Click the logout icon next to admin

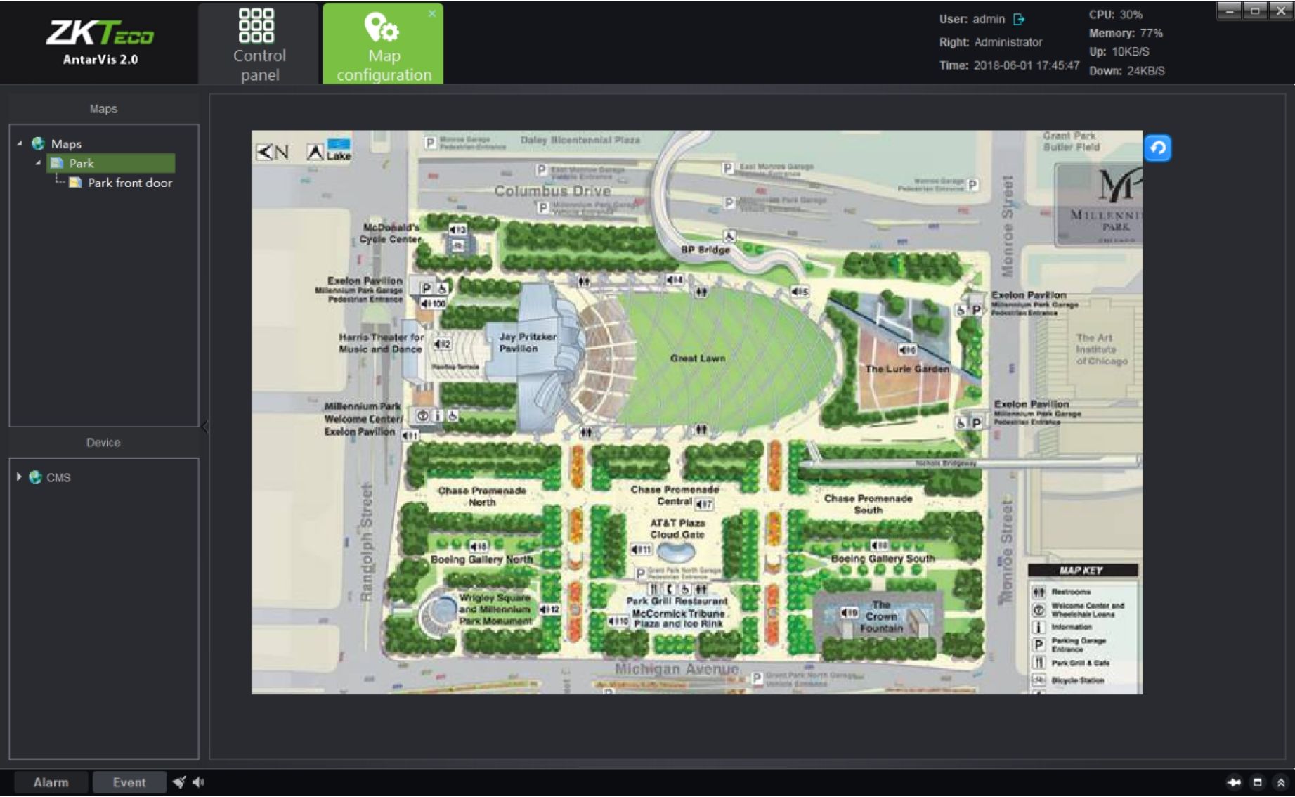(1019, 19)
